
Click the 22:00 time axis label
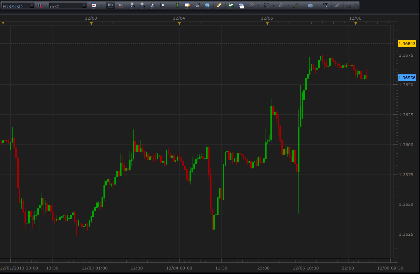click(x=348, y=268)
